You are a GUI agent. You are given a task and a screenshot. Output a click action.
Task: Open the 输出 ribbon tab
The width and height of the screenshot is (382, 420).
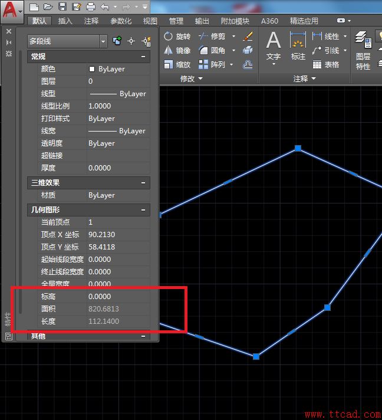point(202,21)
